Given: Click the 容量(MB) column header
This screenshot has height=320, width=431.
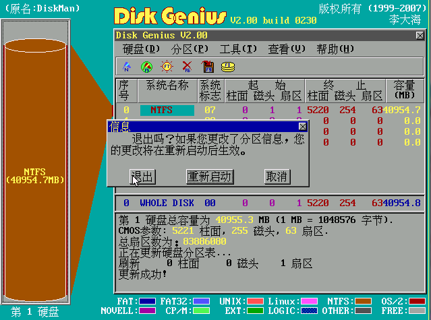Looking at the screenshot, I should click(404, 90).
